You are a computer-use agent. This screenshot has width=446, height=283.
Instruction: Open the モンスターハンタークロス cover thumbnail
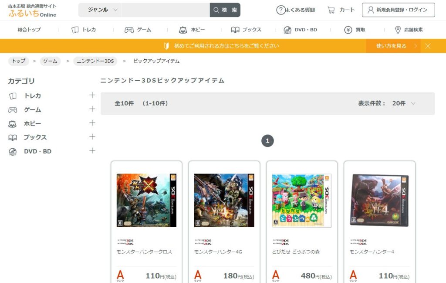[x=146, y=201]
